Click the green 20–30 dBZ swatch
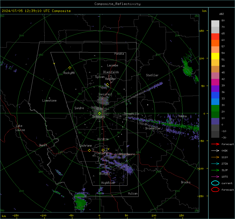 coord(215,108)
